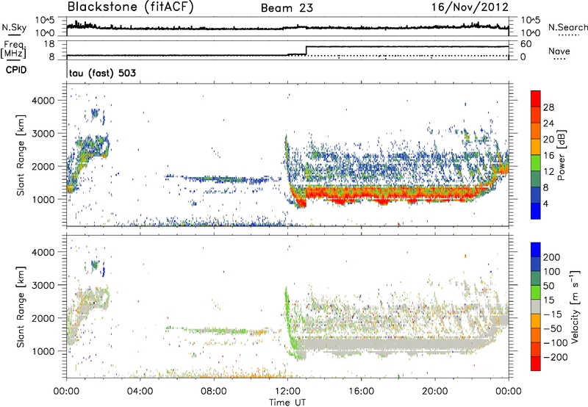Image resolution: width=588 pixels, height=407 pixels.
Task: Click the Time UT axis title
Action: click(x=287, y=403)
